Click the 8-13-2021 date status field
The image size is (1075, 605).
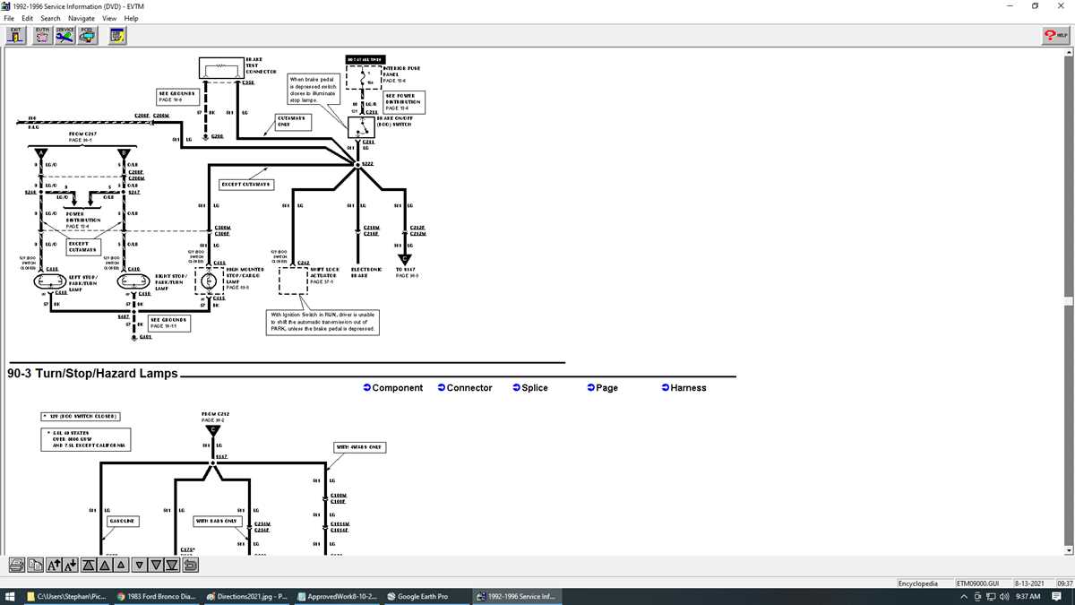coord(1033,583)
